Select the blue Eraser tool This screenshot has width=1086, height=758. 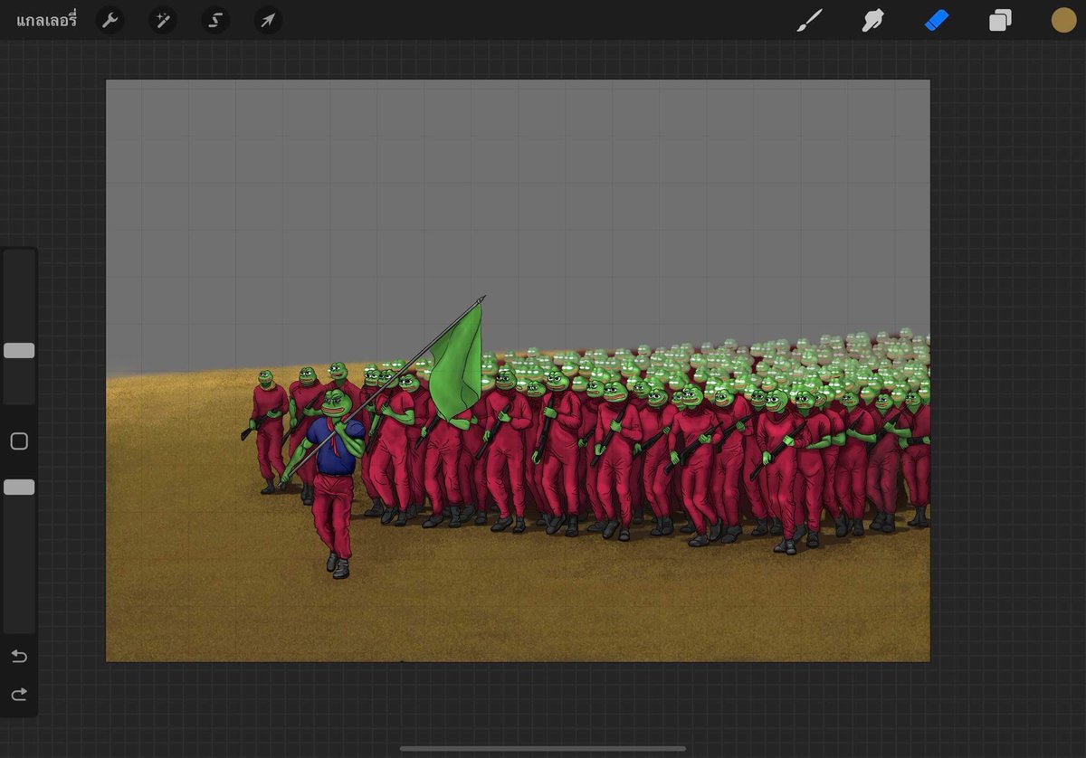pos(937,20)
